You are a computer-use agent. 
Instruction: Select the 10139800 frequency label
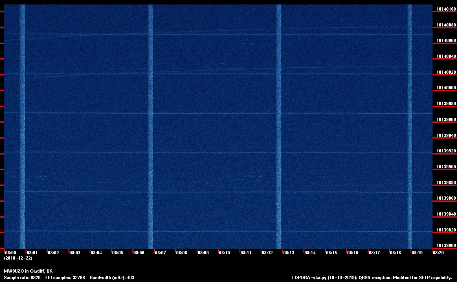coord(446,245)
